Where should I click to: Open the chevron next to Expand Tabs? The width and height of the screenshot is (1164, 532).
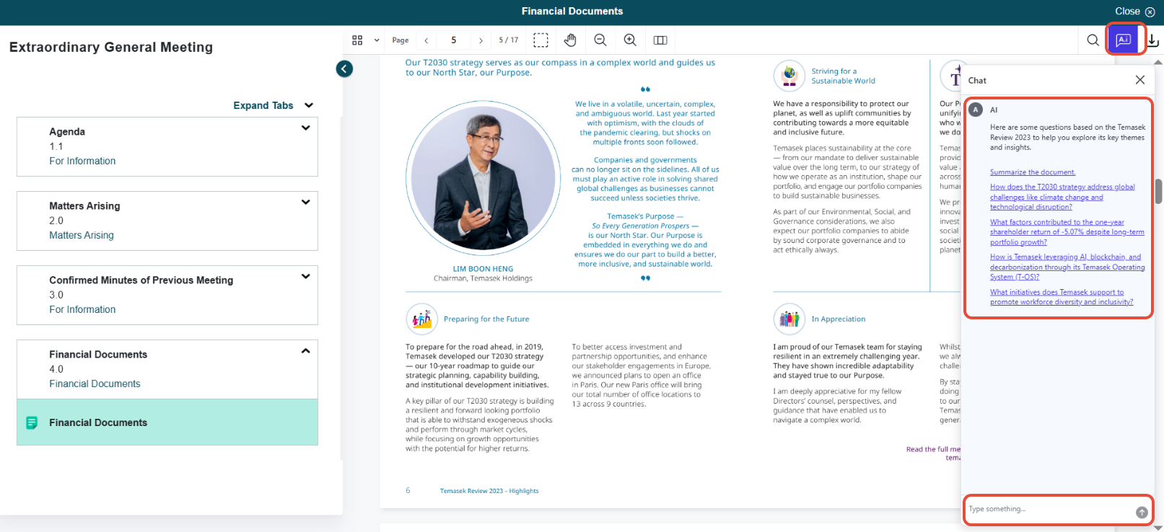pyautogui.click(x=309, y=105)
